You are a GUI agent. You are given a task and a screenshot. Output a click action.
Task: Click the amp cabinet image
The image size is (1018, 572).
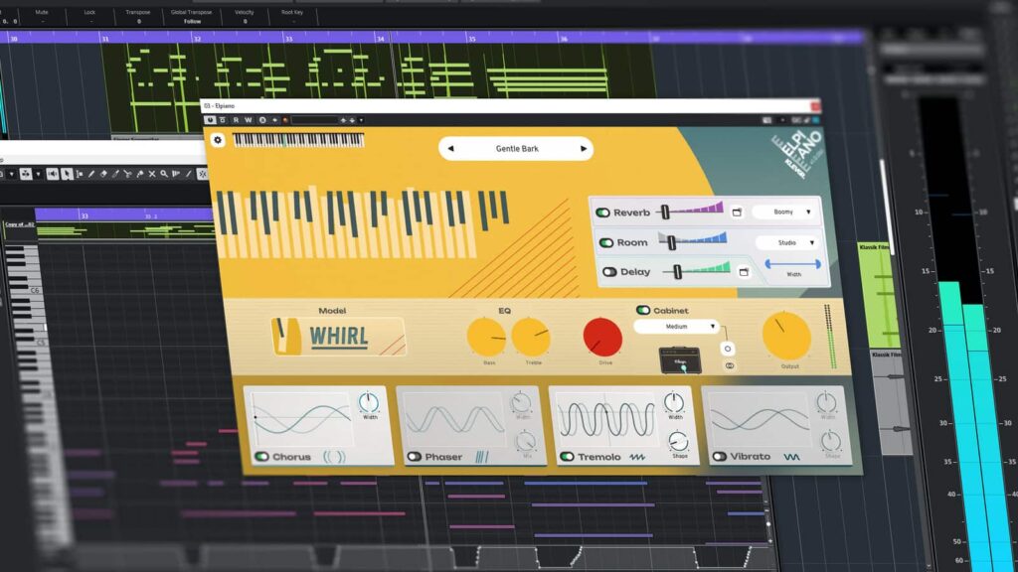pos(680,360)
